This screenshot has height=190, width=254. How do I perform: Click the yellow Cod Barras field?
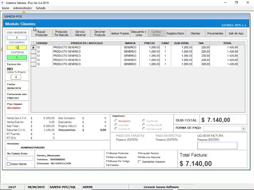coord(17,47)
